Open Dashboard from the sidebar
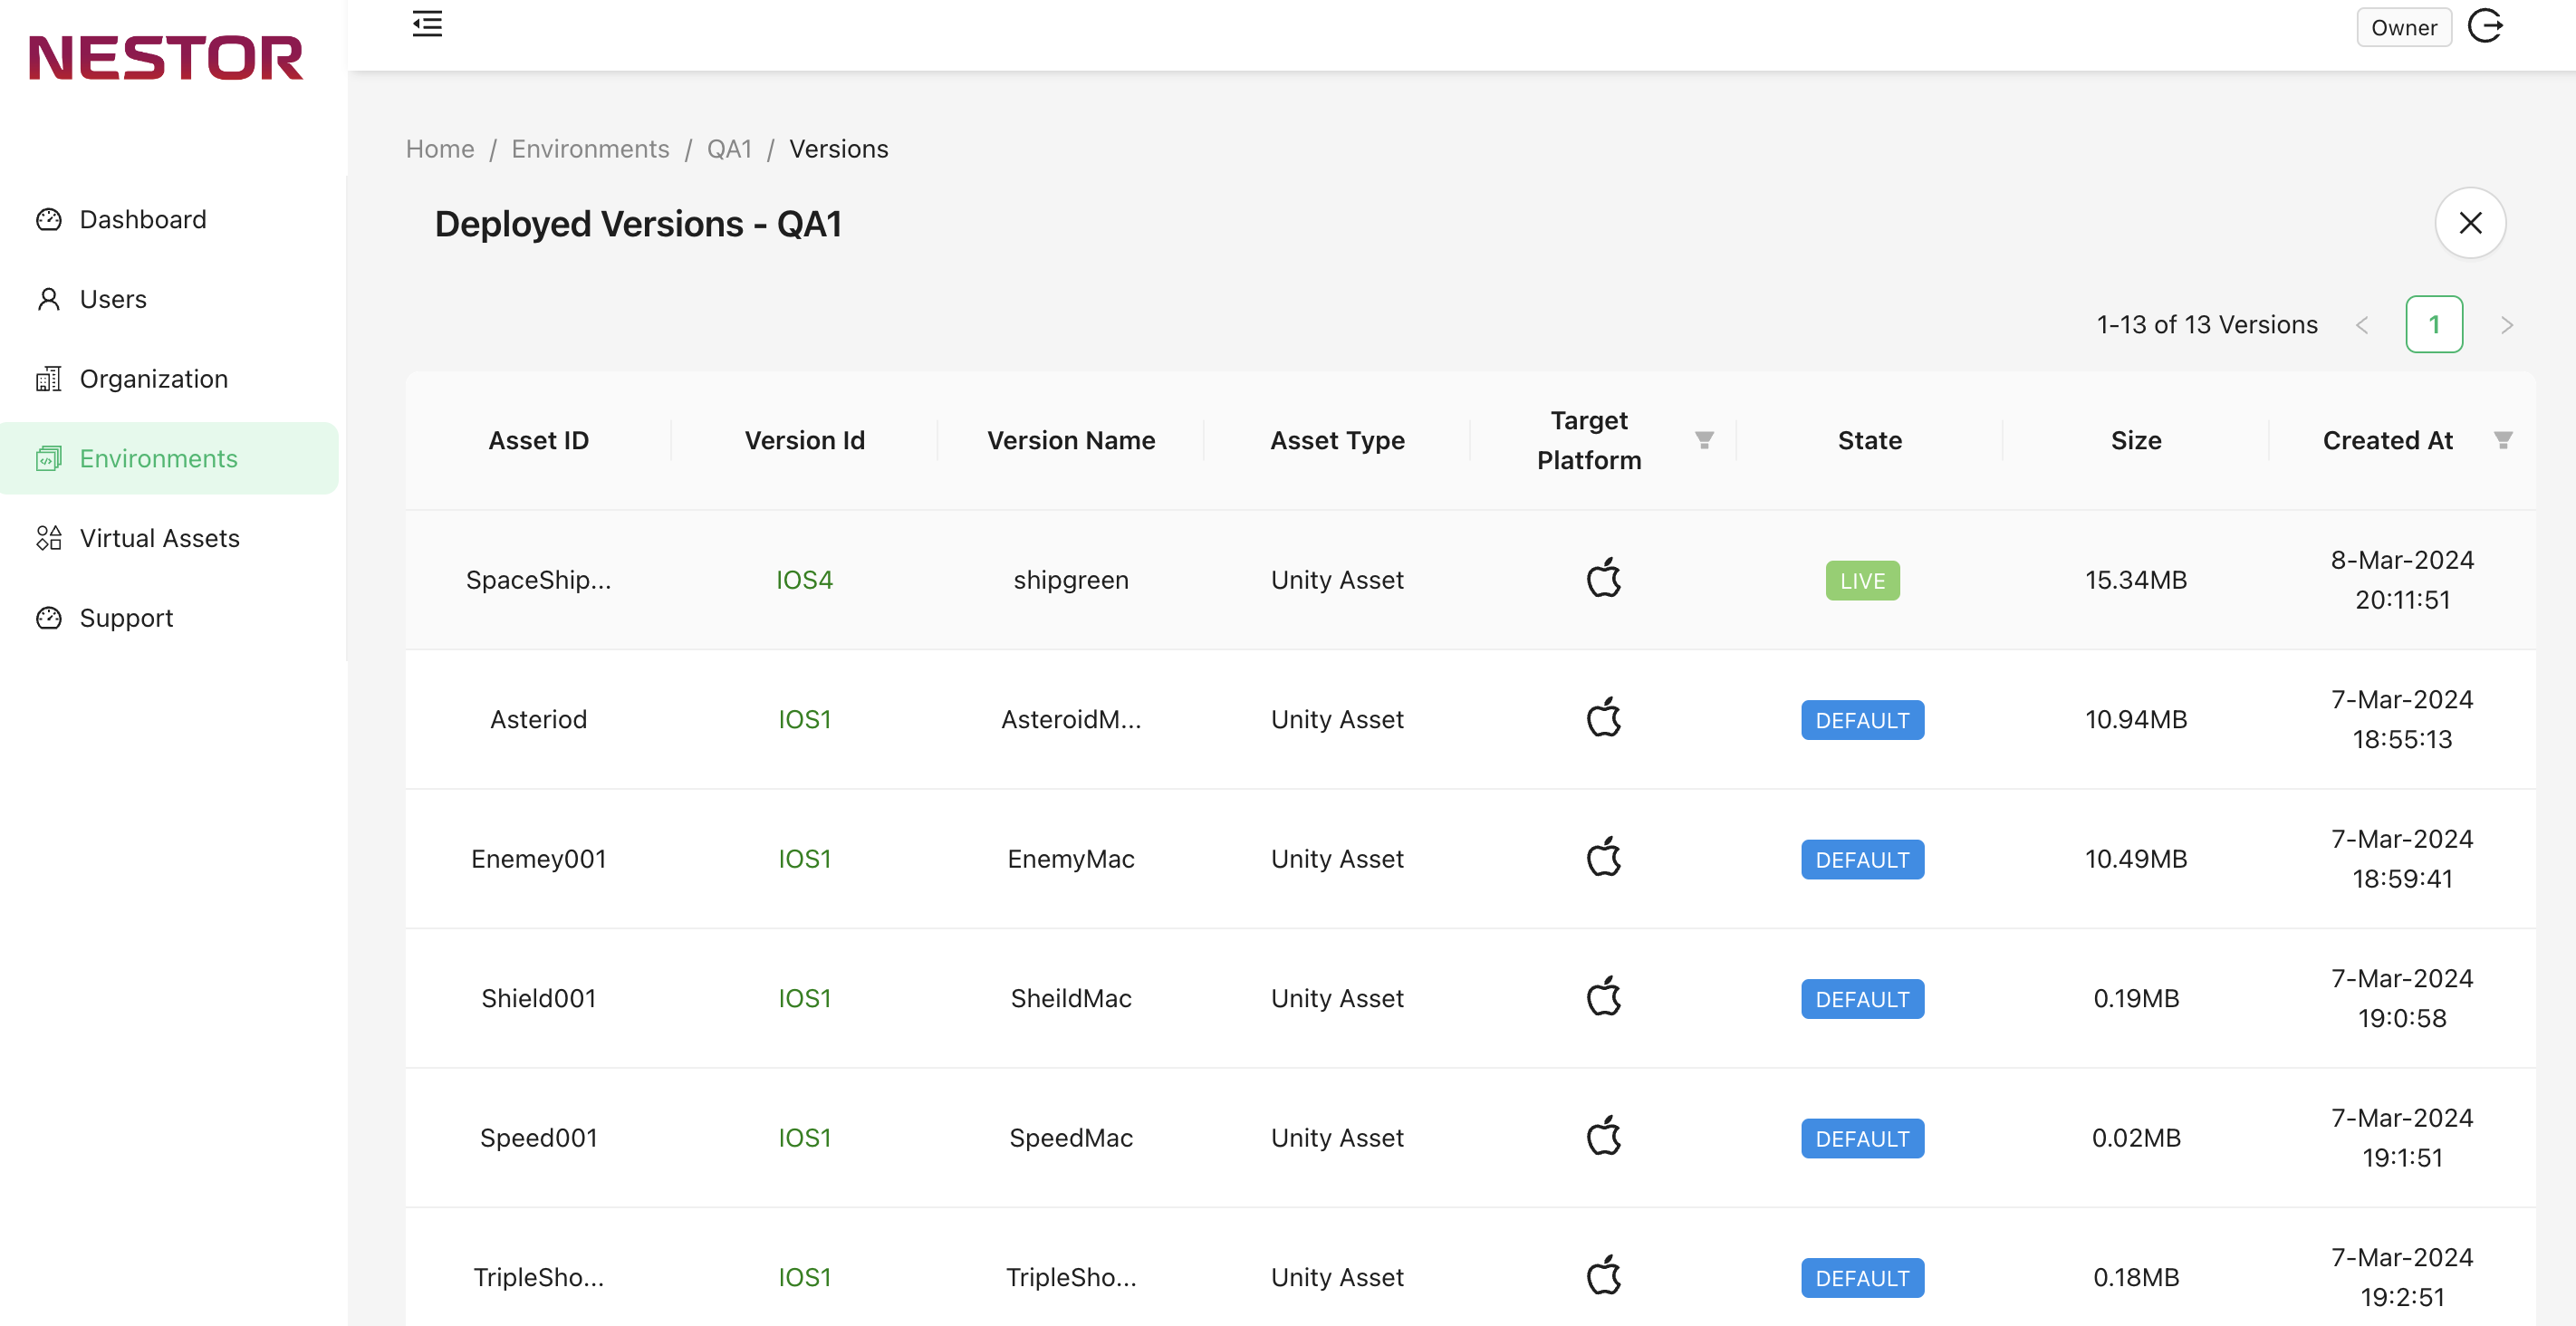This screenshot has height=1326, width=2576. click(143, 219)
